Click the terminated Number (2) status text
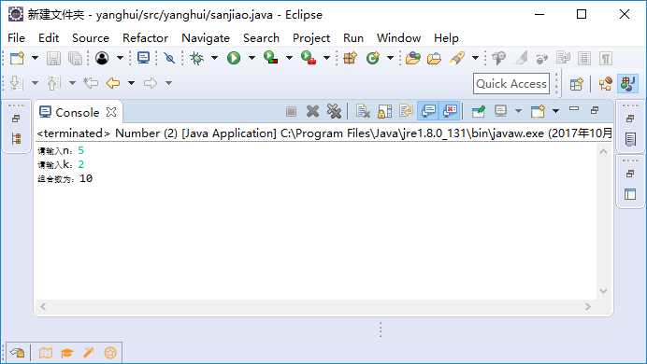Screen dimensions: 647x364 click(323, 133)
